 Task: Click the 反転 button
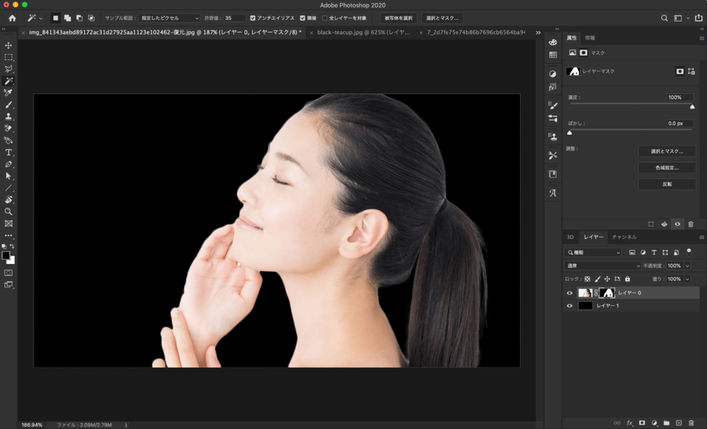[667, 184]
